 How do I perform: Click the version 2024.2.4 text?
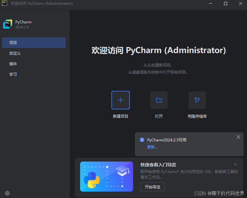22,27
